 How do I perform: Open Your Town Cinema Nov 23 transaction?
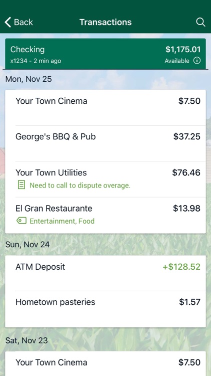tap(105, 363)
